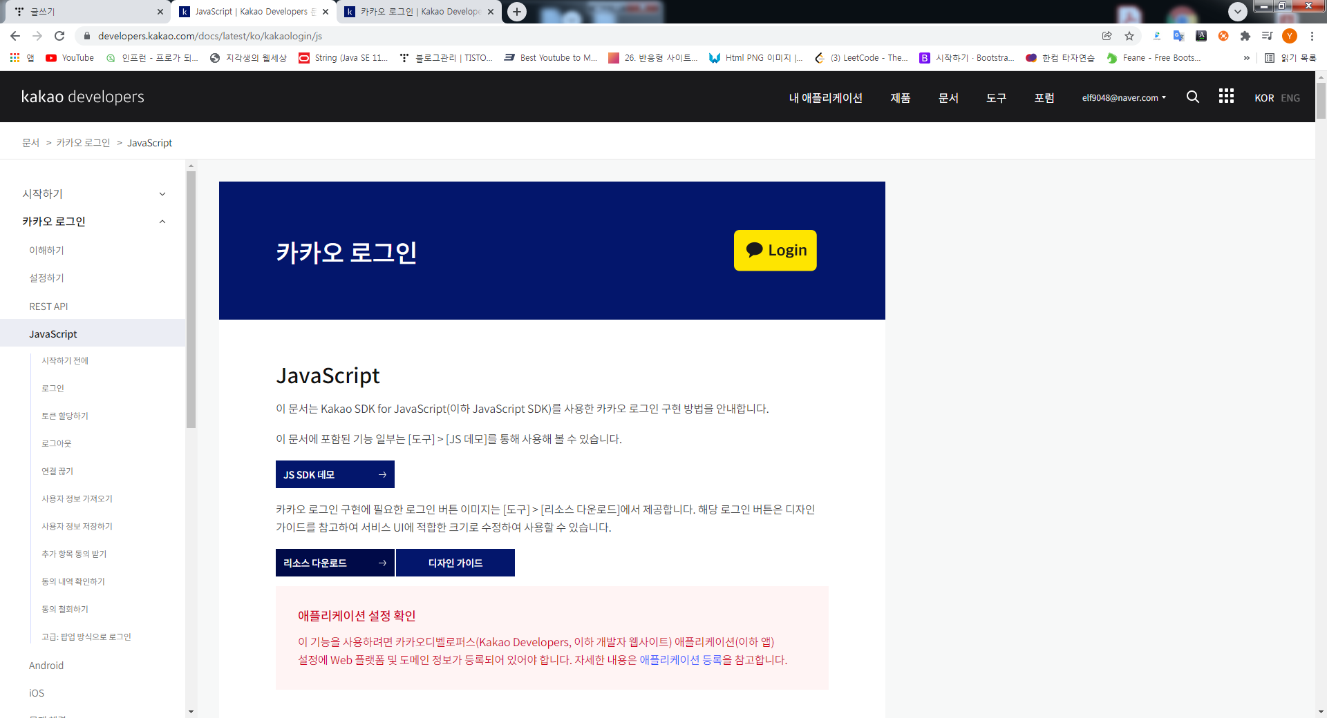Jump to 동의 내역 확인하기 section
The height and width of the screenshot is (718, 1327).
[x=73, y=582]
